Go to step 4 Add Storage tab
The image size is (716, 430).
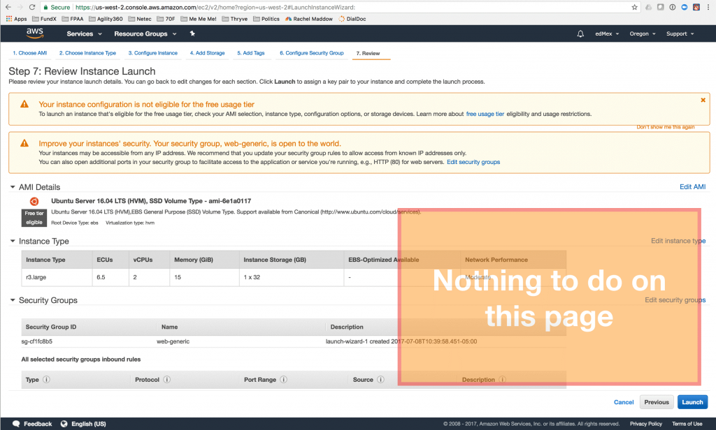207,53
